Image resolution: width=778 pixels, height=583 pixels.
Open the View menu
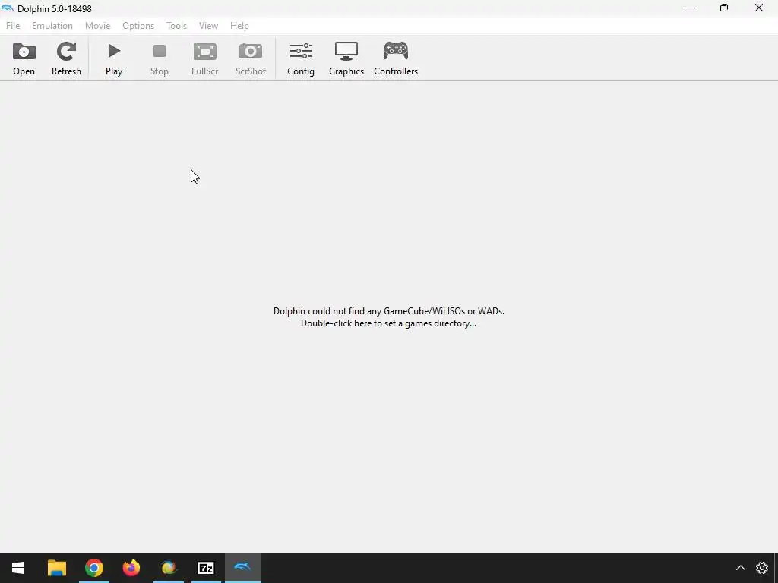point(208,26)
